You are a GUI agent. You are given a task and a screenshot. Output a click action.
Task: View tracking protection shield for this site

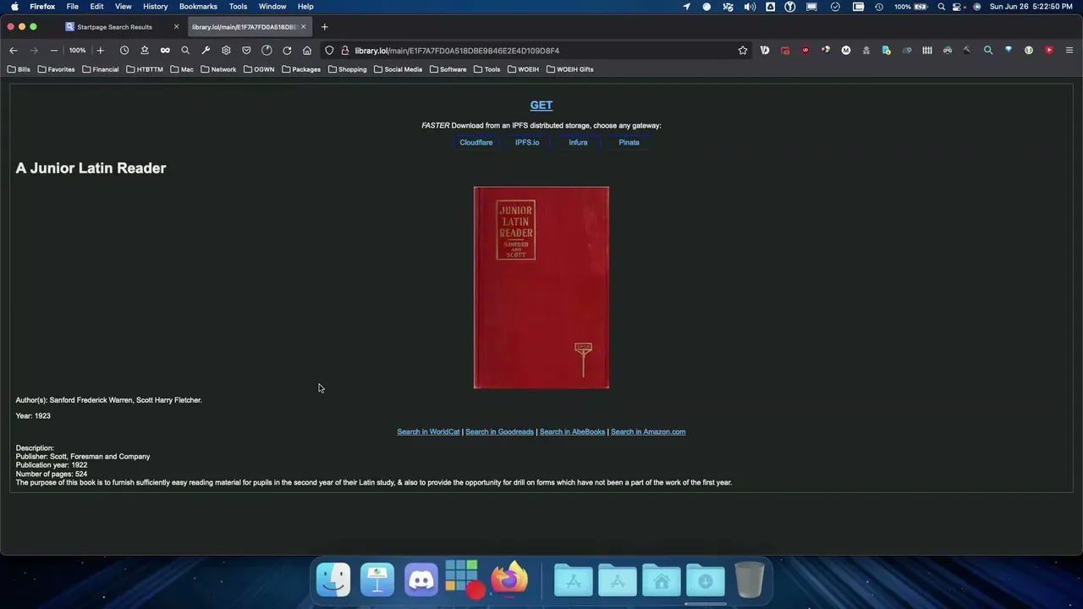pyautogui.click(x=329, y=51)
